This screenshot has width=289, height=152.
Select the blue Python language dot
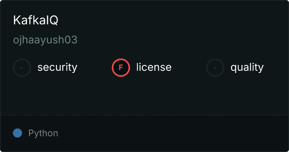[17, 133]
